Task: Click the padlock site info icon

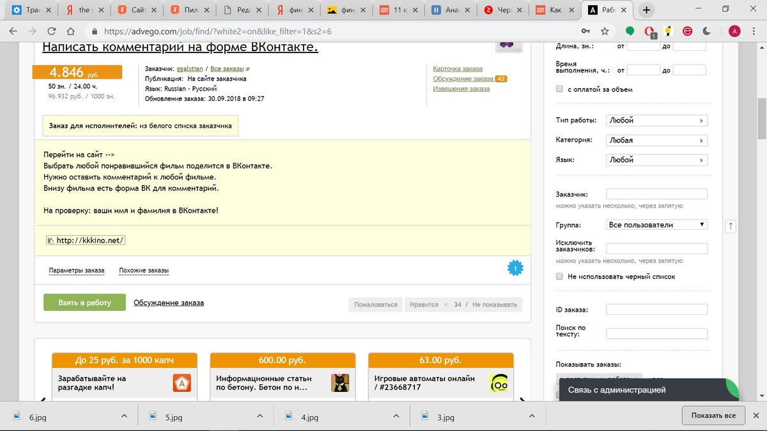Action: pos(95,31)
